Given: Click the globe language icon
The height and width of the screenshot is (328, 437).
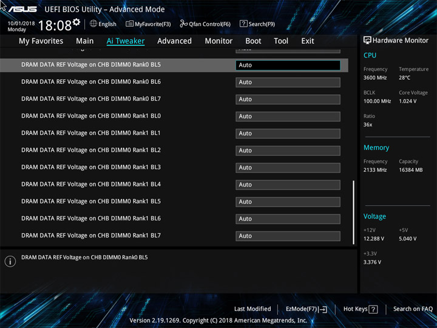Looking at the screenshot, I should coord(93,24).
